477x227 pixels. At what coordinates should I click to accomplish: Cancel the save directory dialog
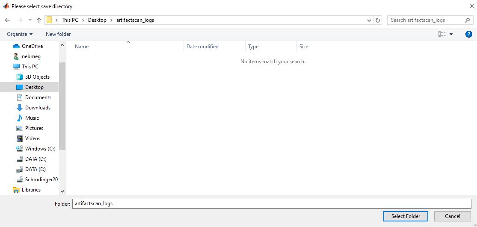452,216
